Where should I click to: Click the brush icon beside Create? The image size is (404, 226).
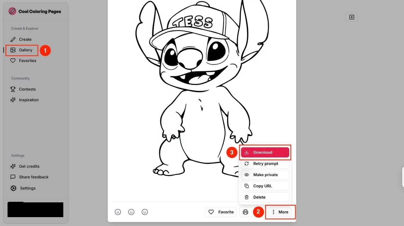13,40
